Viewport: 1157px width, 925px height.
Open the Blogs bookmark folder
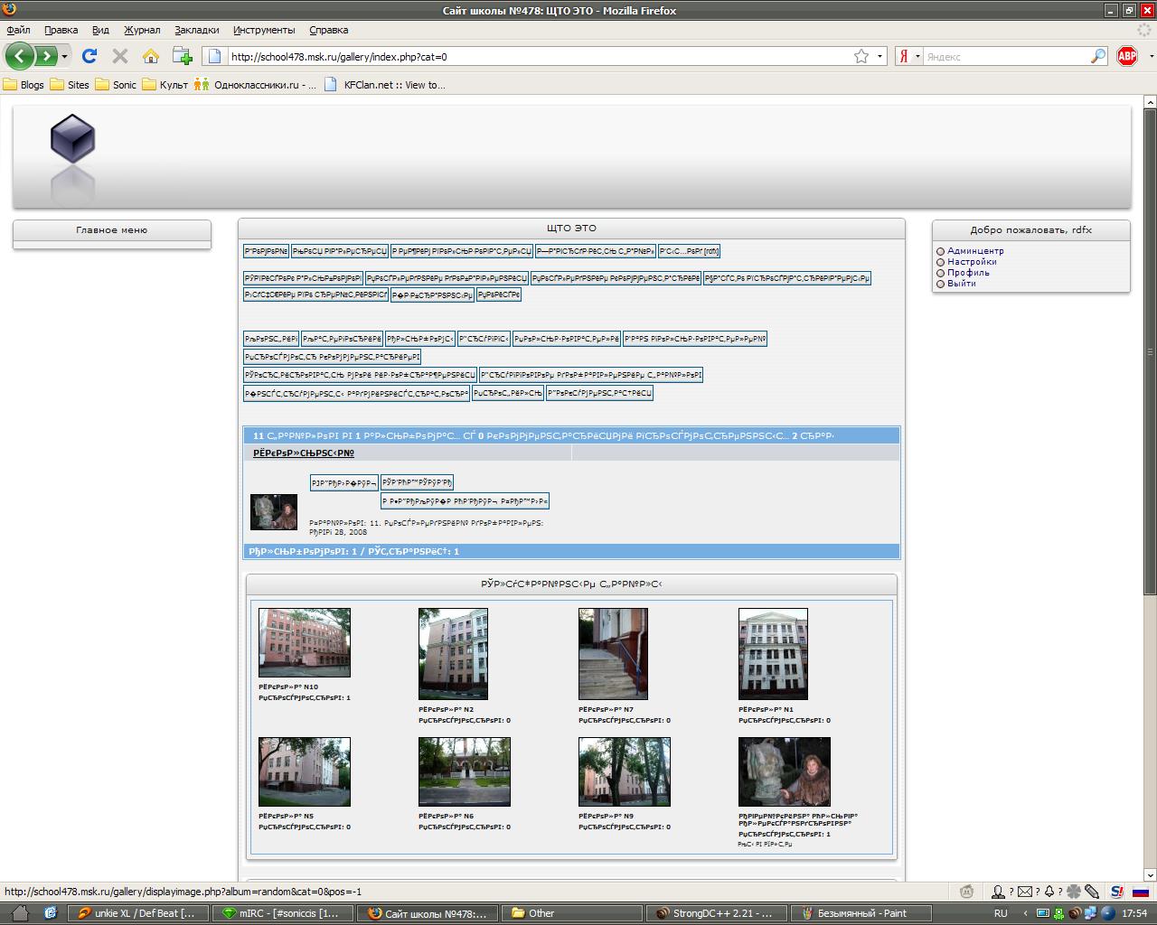(x=24, y=85)
